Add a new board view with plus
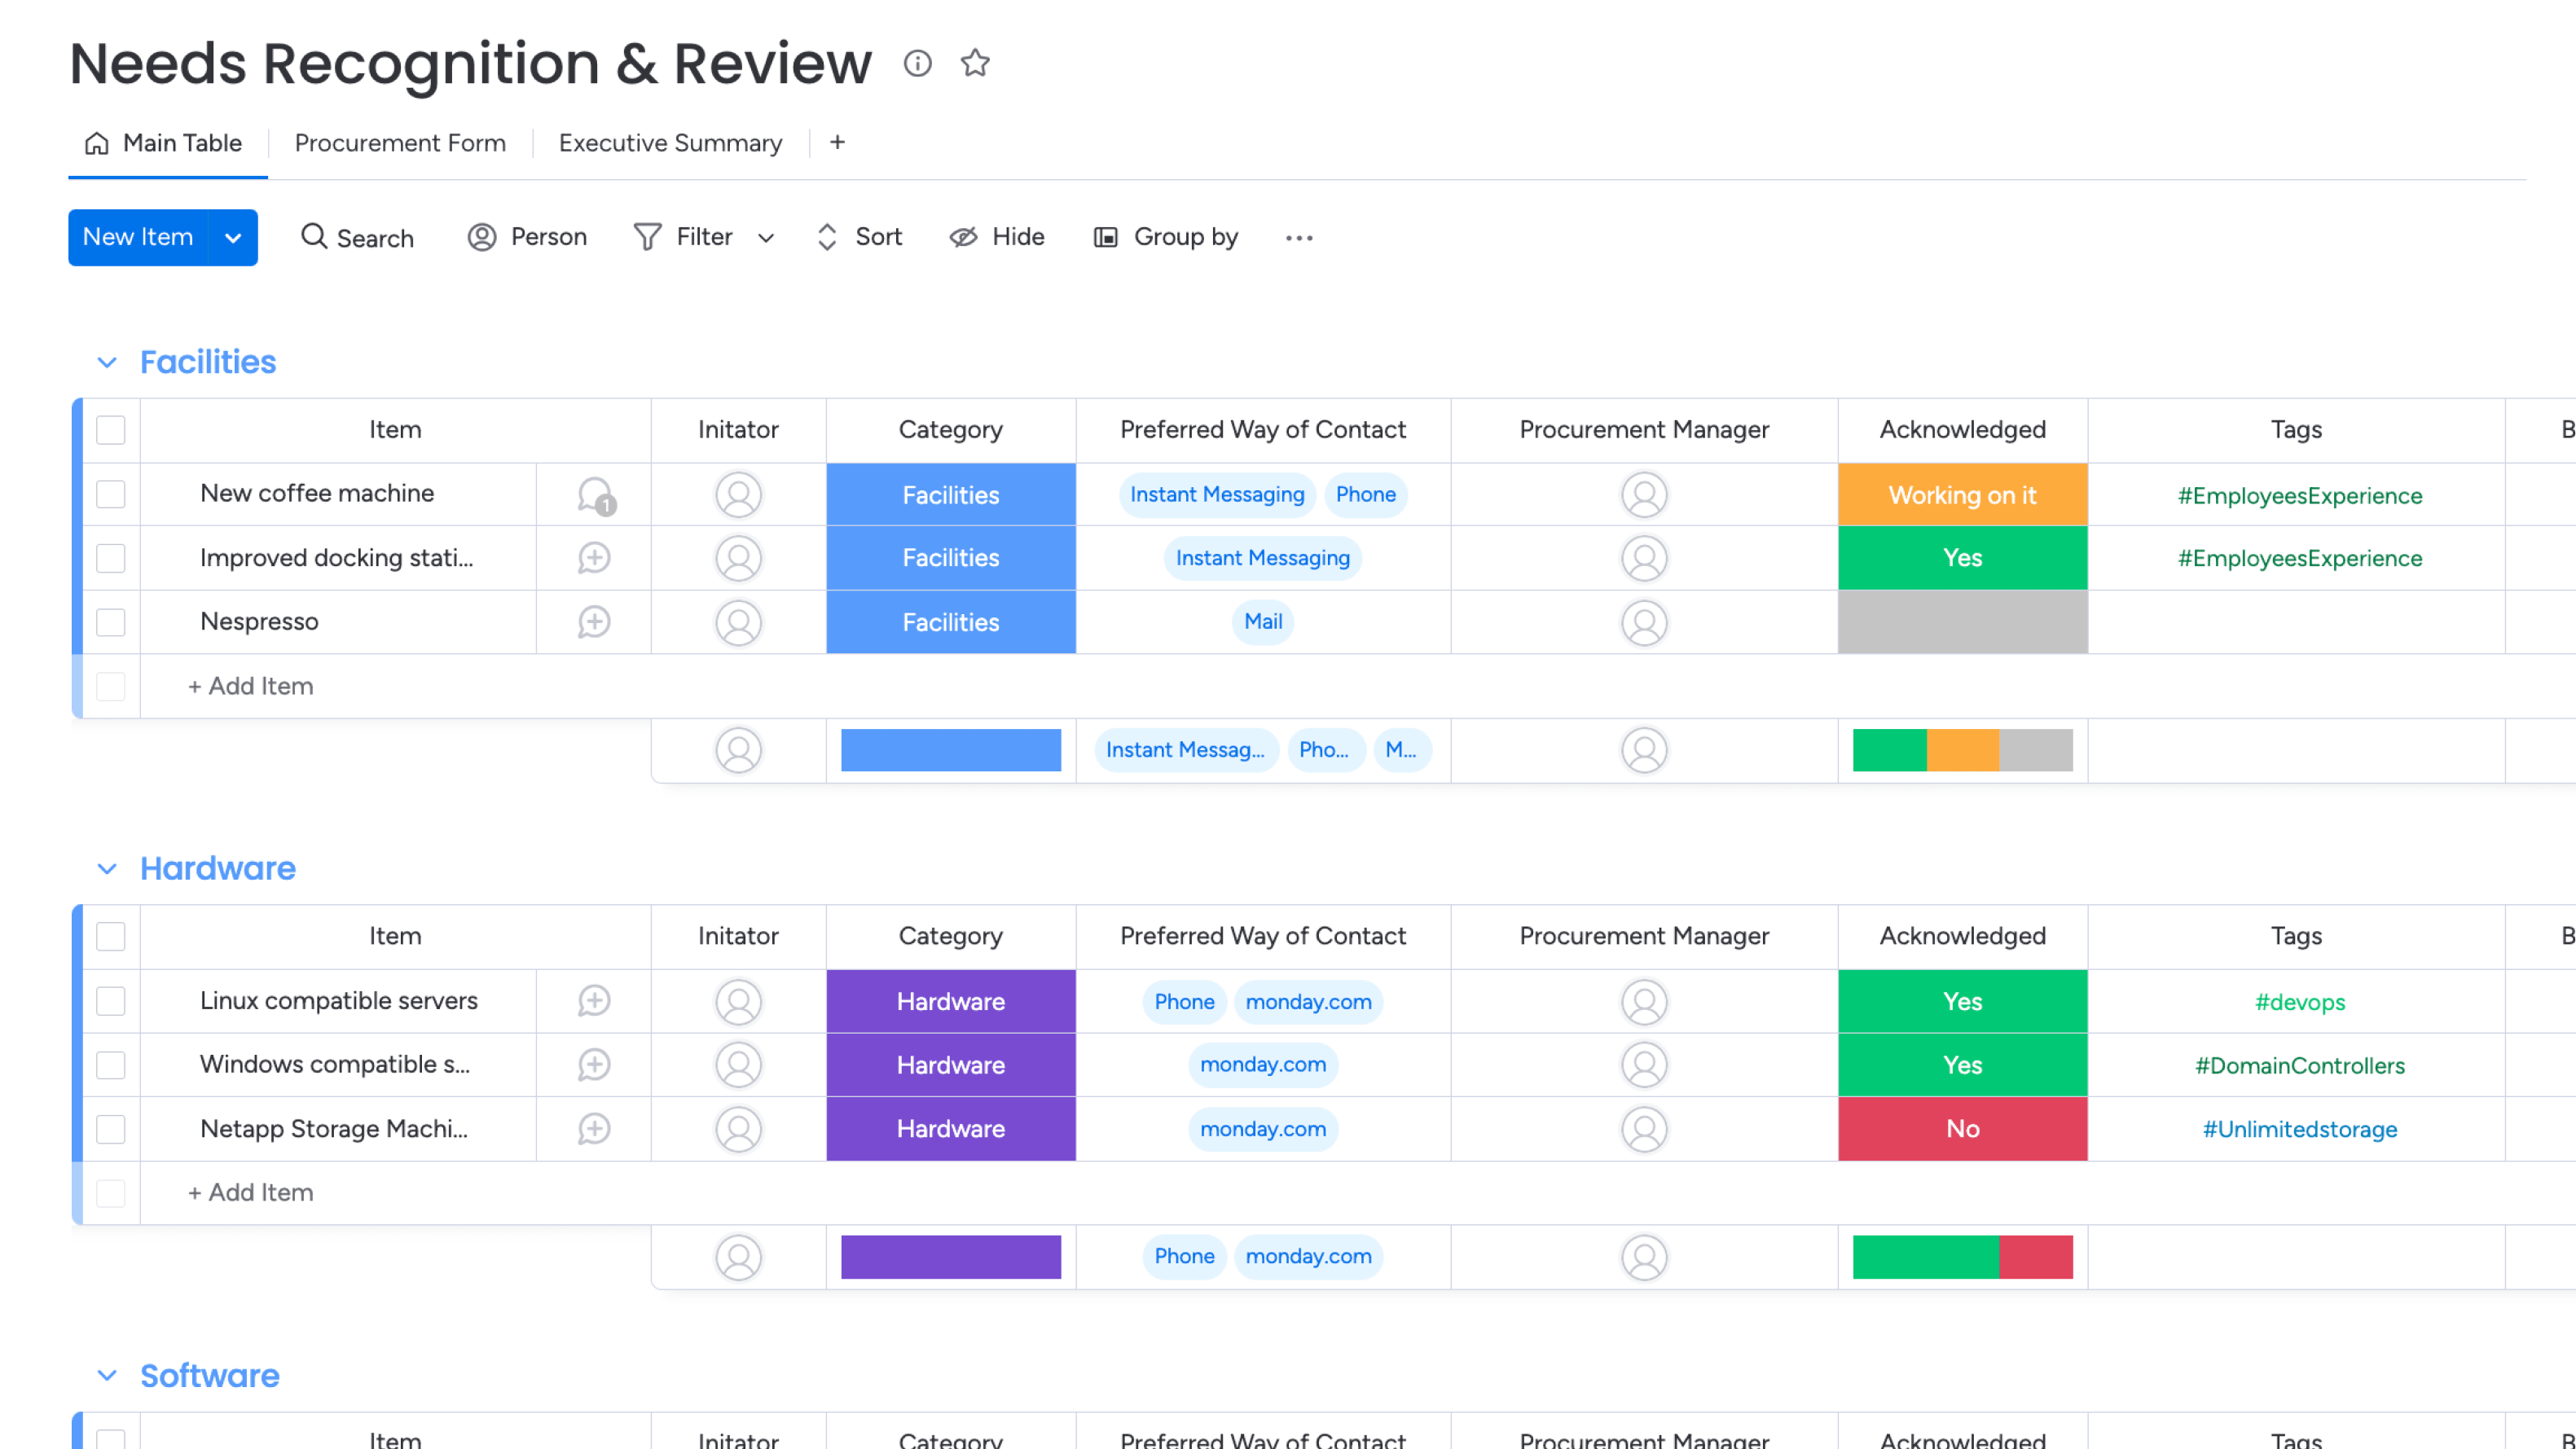Image resolution: width=2576 pixels, height=1449 pixels. [837, 143]
